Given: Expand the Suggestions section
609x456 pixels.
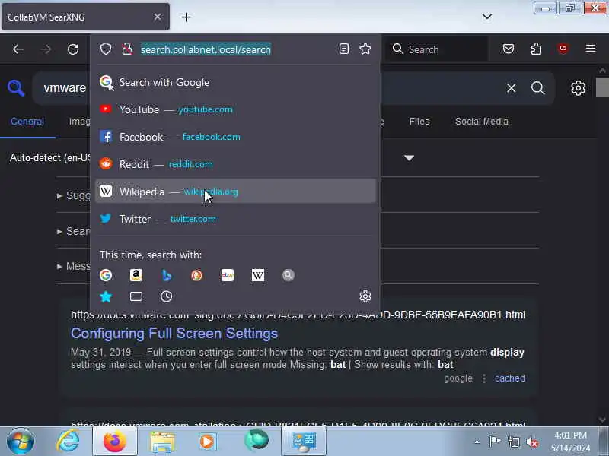Looking at the screenshot, I should (74, 195).
